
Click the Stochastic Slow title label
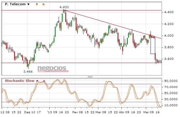pyautogui.click(x=20, y=81)
